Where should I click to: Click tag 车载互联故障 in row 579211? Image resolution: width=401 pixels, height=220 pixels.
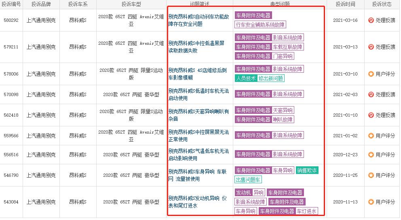[287, 47]
